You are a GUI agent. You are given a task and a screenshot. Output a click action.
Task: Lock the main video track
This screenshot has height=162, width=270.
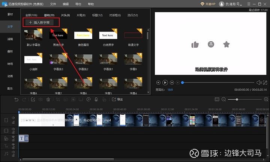[13, 122]
